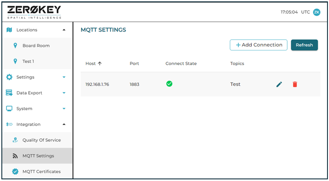
Task: Select the Quality Of Service icon
Action: (x=15, y=140)
